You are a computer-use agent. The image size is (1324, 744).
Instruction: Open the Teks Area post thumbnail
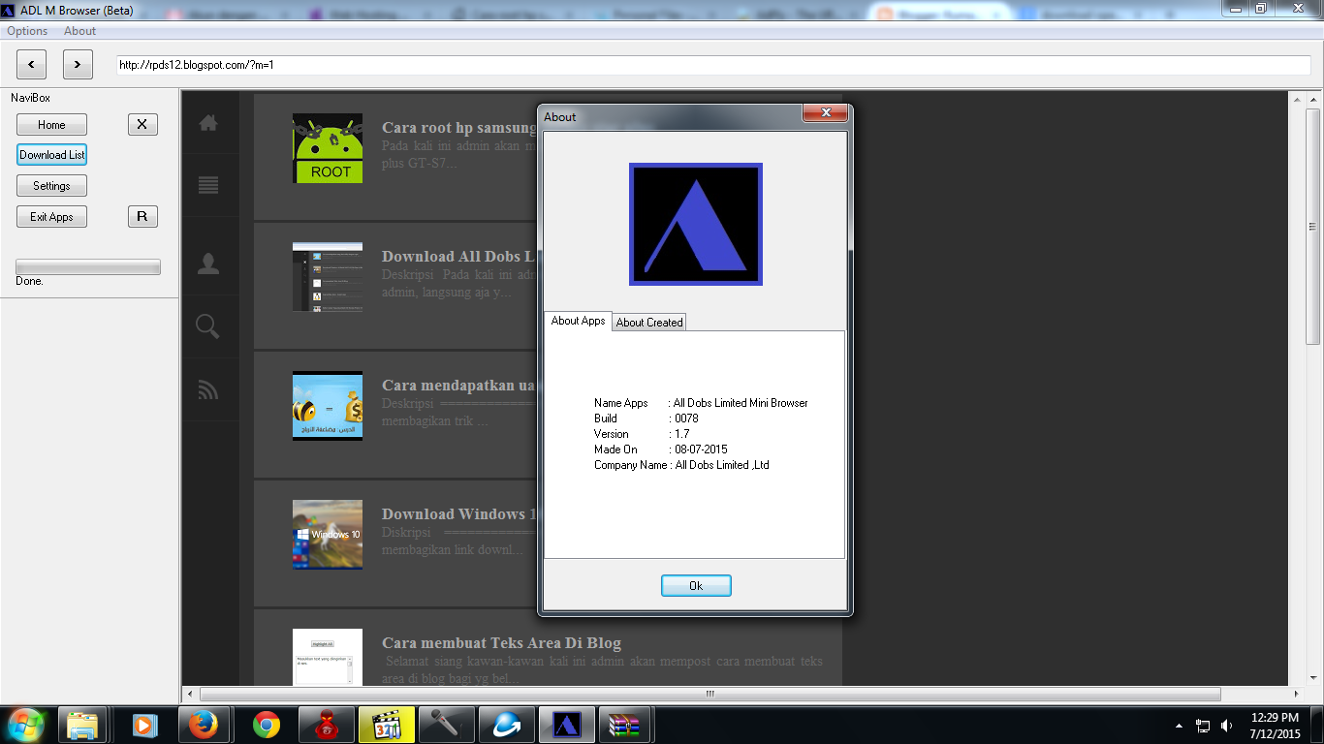pyautogui.click(x=328, y=658)
